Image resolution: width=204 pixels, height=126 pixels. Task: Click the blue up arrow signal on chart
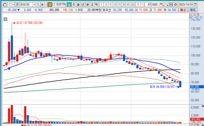[9, 68]
